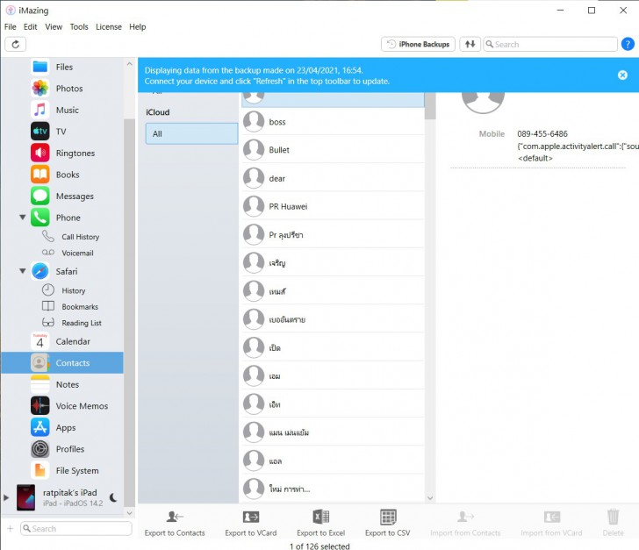Open the Books section
Viewport: 639px width, 550px height.
click(40, 175)
